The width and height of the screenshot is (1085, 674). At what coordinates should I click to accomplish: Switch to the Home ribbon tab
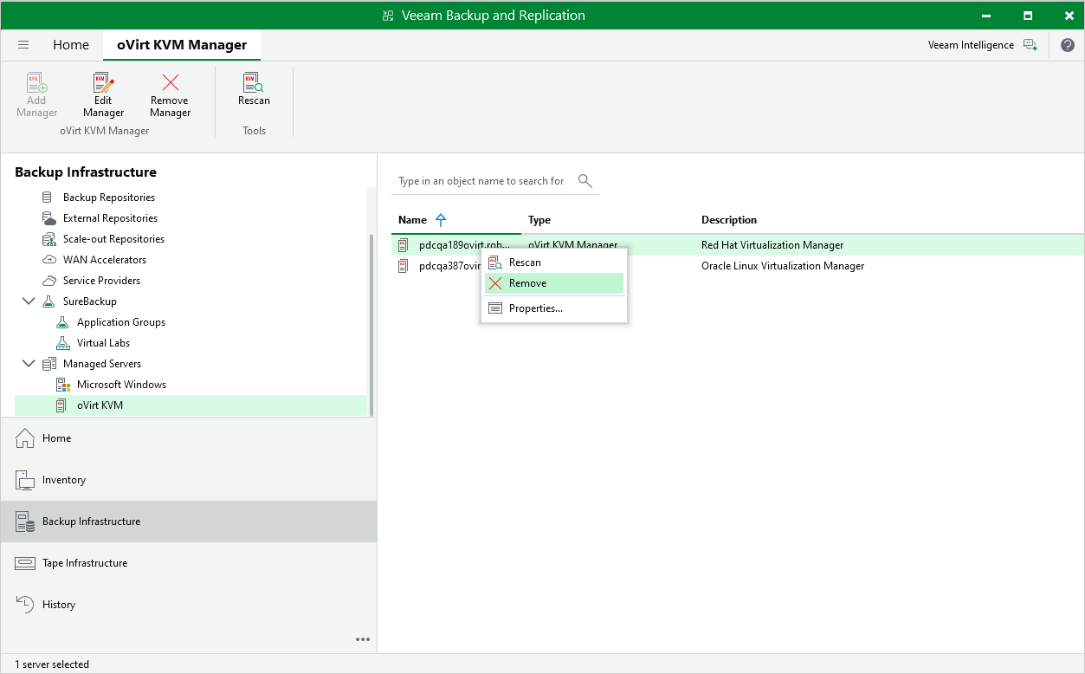coord(70,44)
